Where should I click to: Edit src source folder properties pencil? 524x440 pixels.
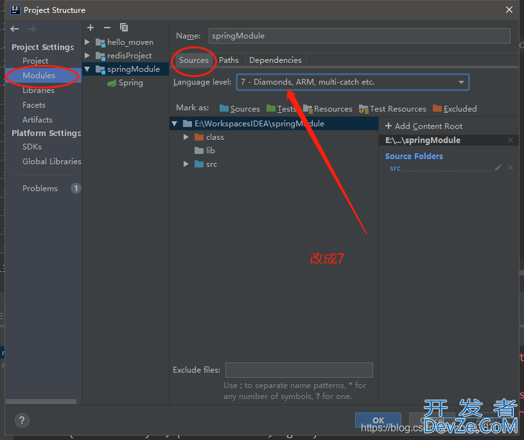click(x=498, y=167)
